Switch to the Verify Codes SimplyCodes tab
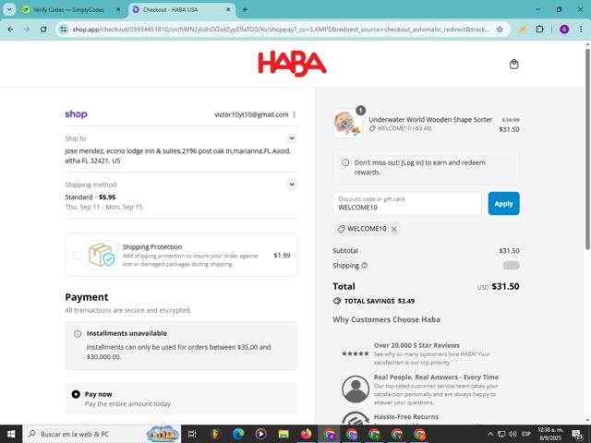This screenshot has width=591, height=443. coord(67,10)
